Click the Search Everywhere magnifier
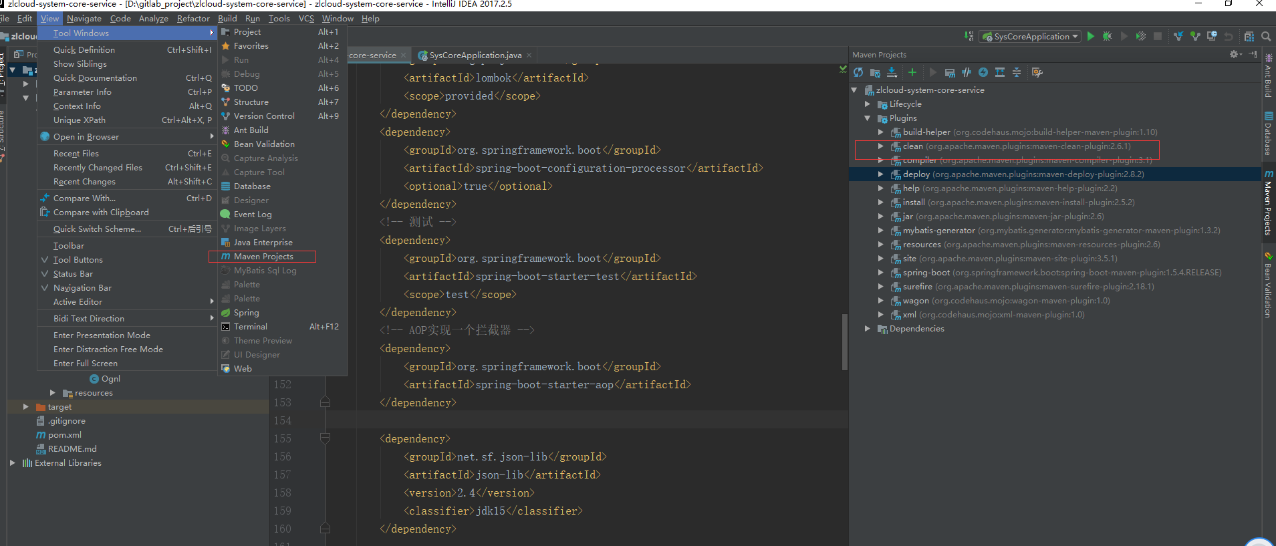1276x546 pixels. (1266, 36)
